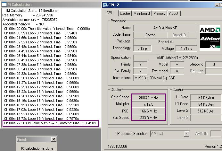
Task: Click the Ext. Family value 7
Action: click(x=140, y=71)
